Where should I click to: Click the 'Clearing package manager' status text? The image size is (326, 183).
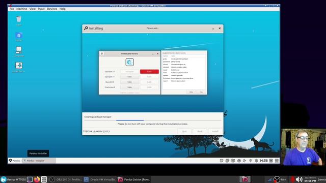coord(98,117)
